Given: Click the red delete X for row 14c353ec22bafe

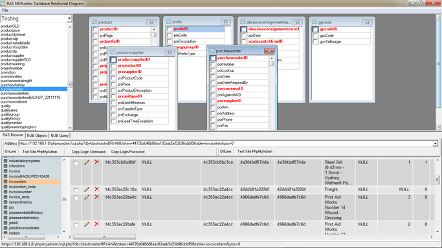Looking at the screenshot, I should click(96, 224).
